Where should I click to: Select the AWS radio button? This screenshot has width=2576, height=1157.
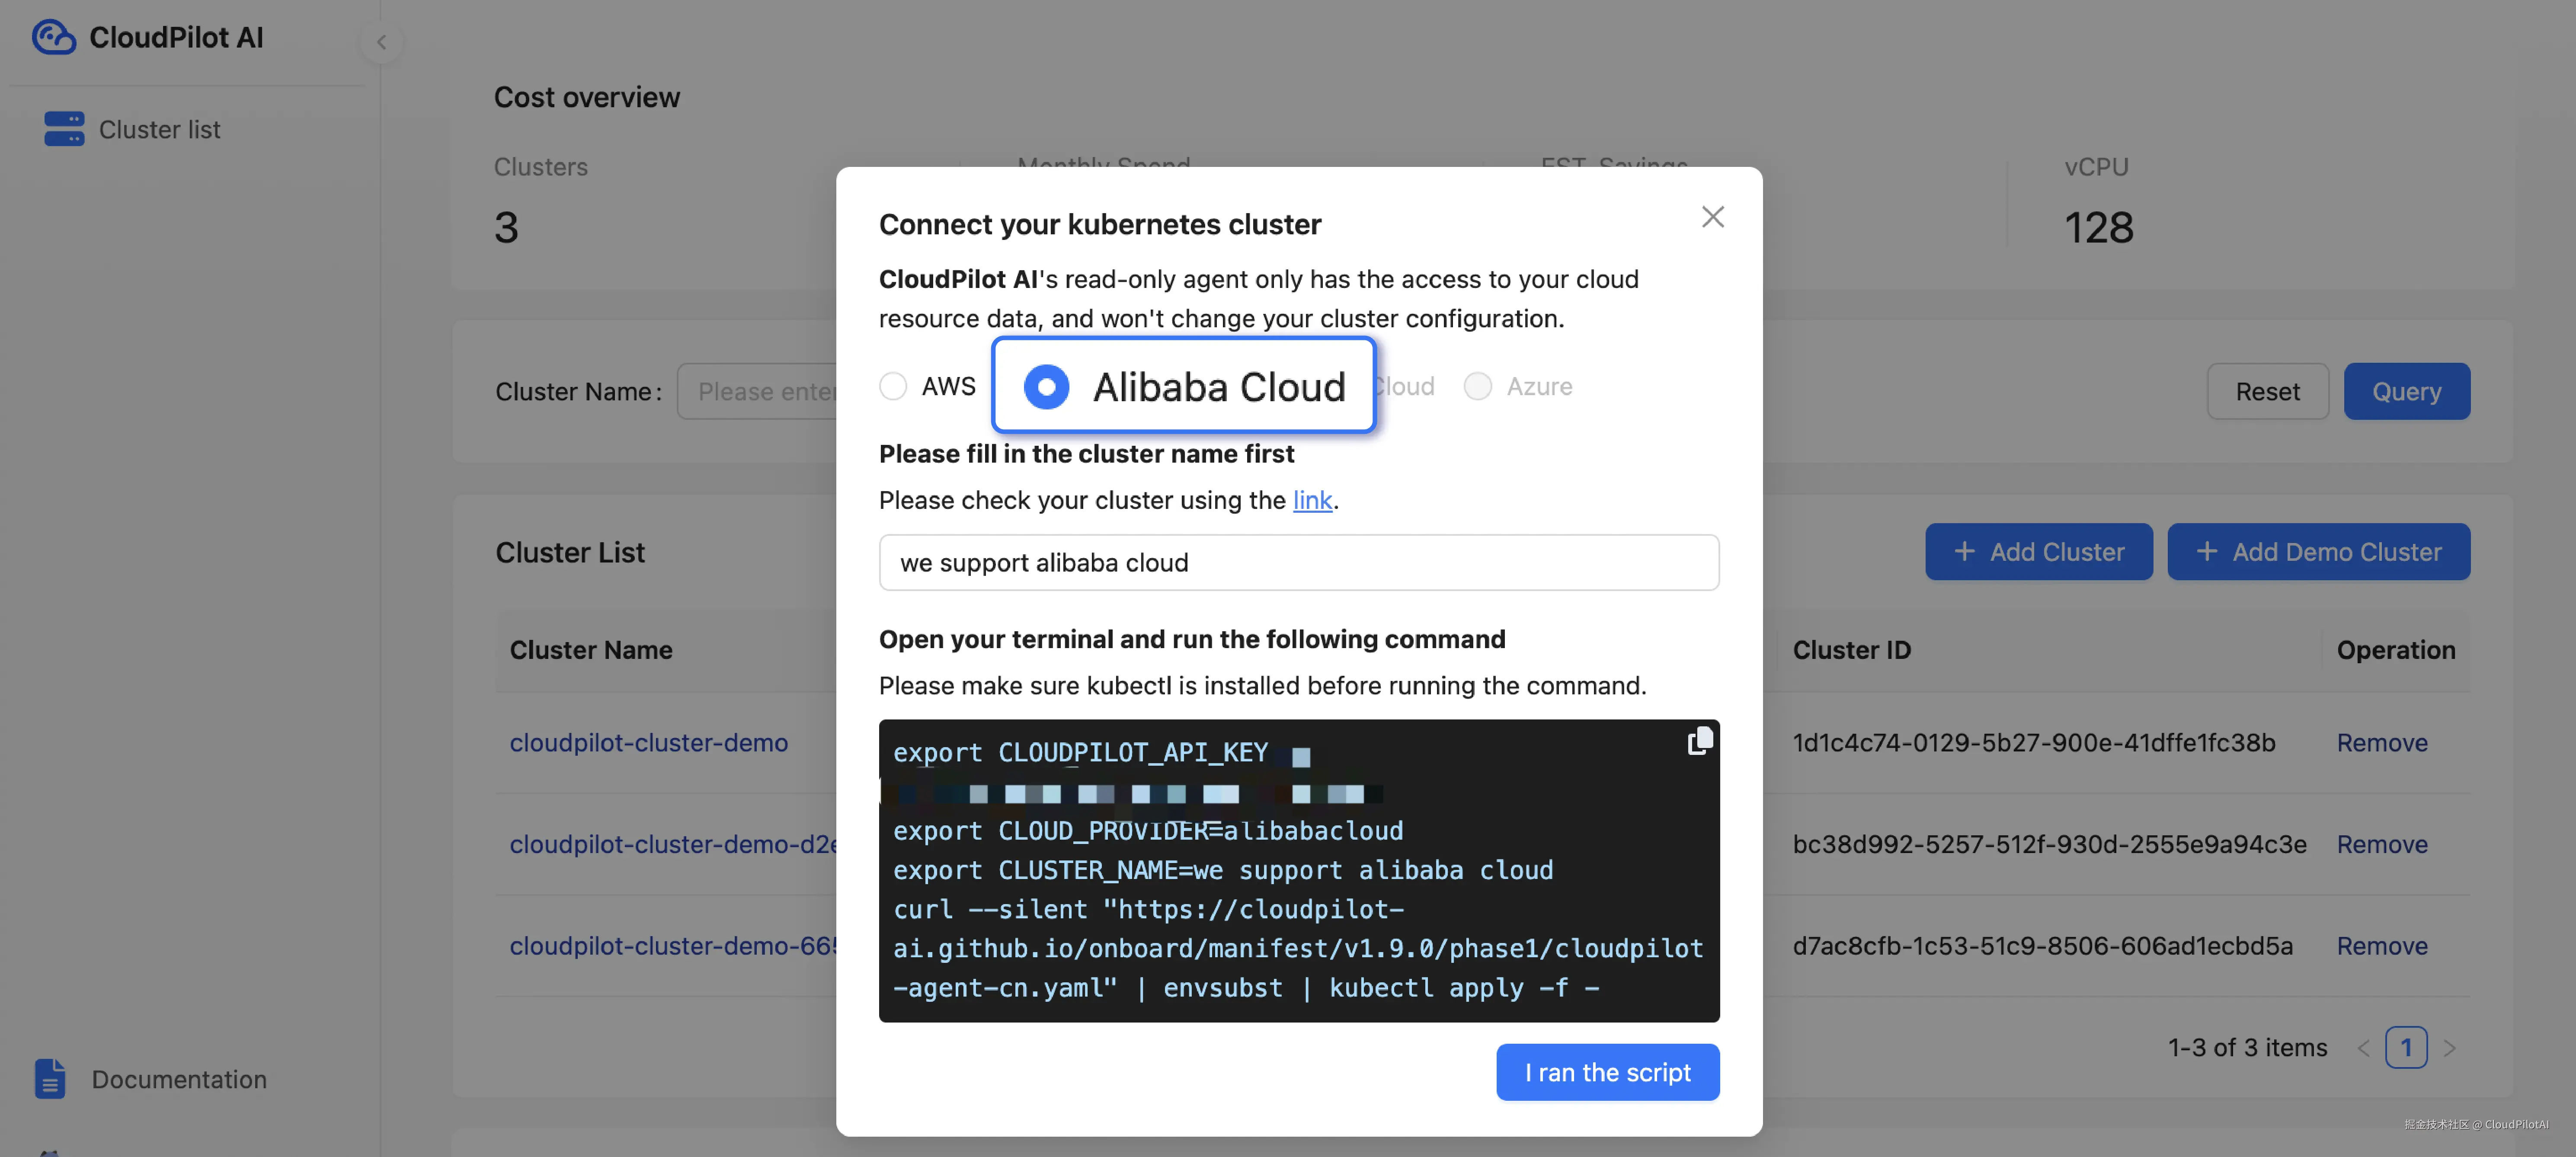pyautogui.click(x=893, y=386)
